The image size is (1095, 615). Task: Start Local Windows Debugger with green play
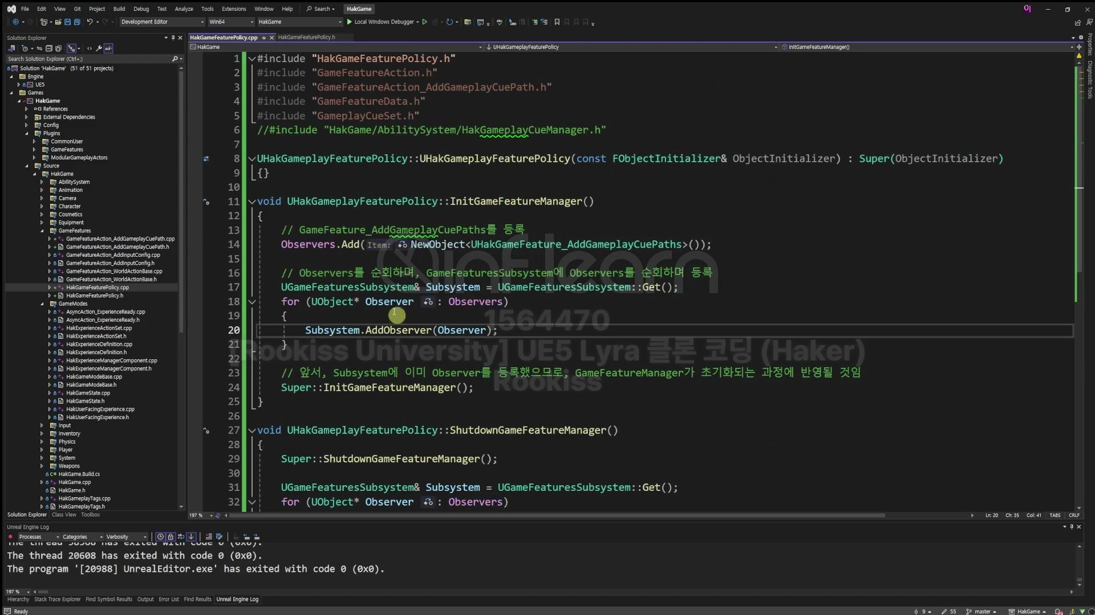pos(350,22)
